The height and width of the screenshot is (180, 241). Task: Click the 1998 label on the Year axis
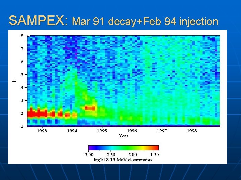192,131
